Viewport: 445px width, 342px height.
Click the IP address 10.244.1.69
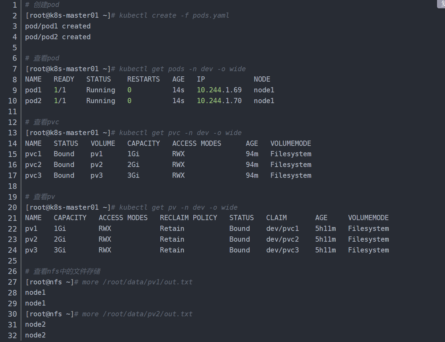(x=219, y=90)
